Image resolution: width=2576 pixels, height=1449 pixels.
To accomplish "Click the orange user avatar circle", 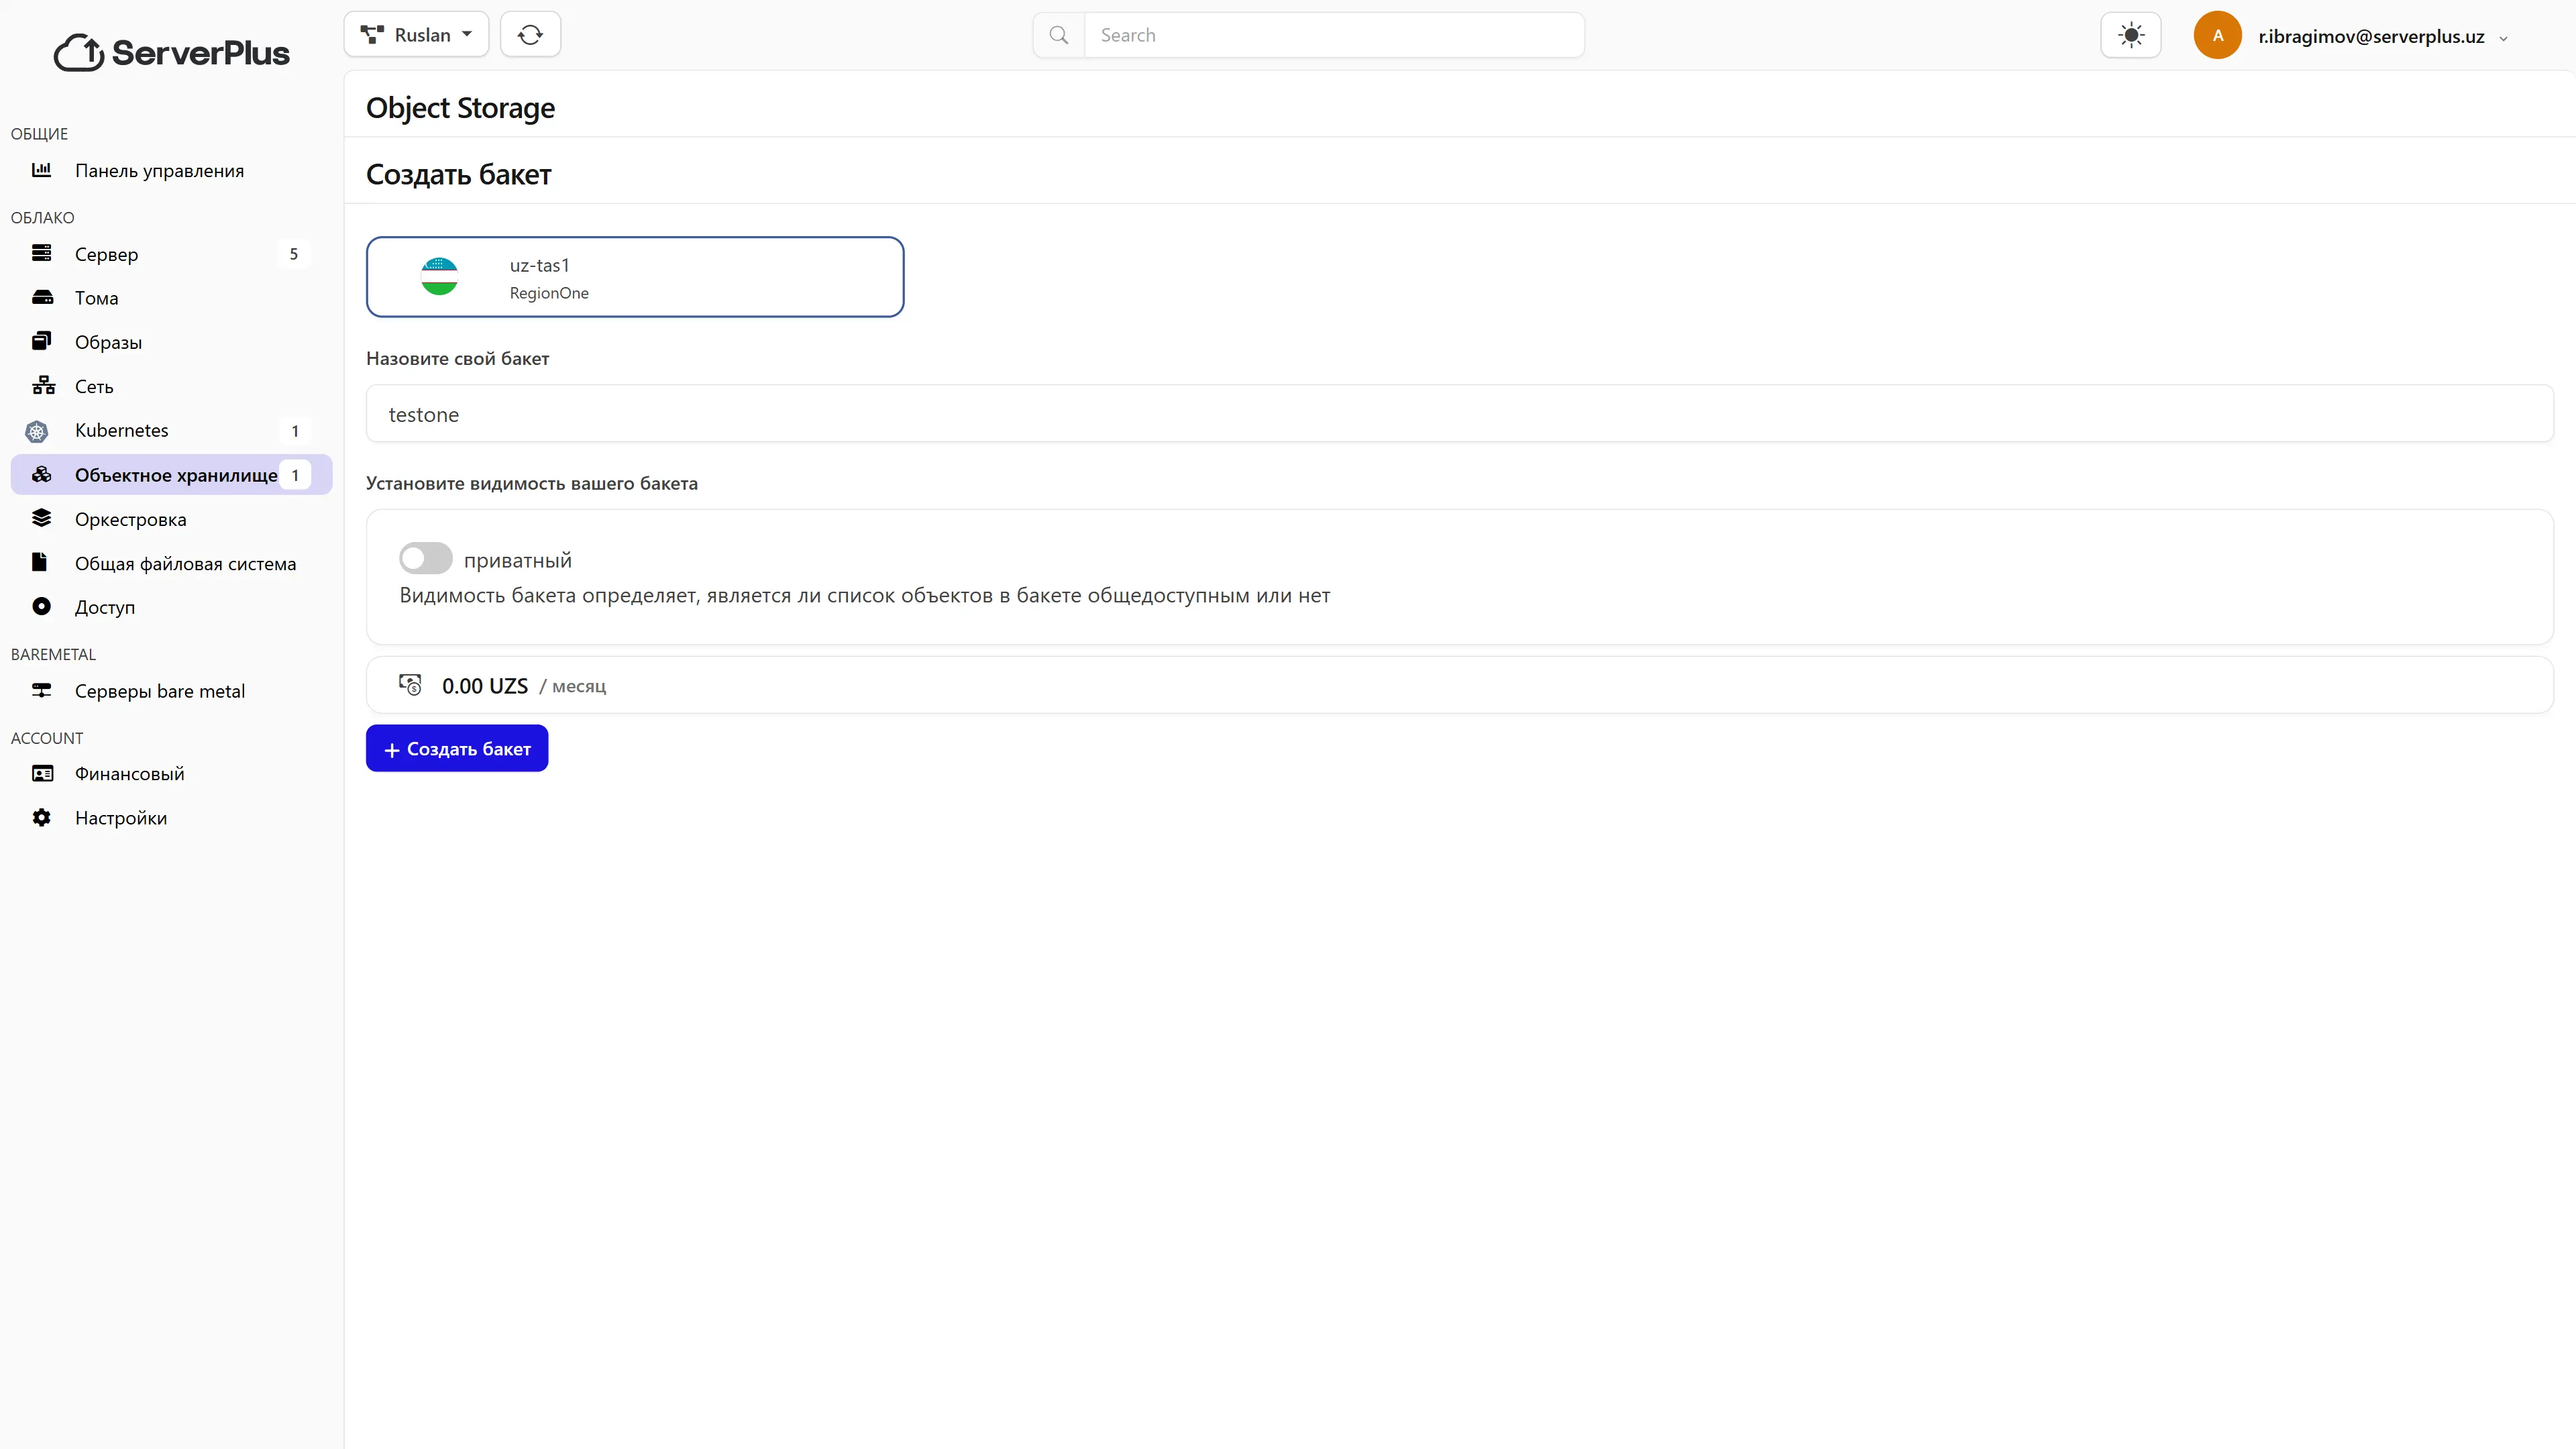I will [x=2217, y=36].
